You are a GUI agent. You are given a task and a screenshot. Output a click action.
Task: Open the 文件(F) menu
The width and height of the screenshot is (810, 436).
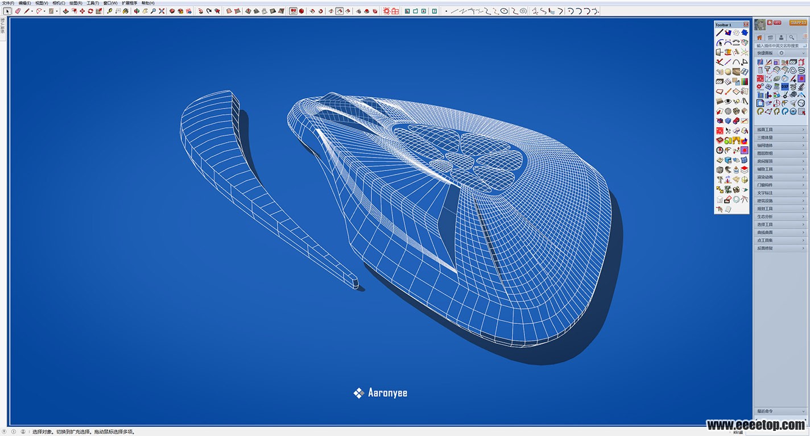point(8,3)
